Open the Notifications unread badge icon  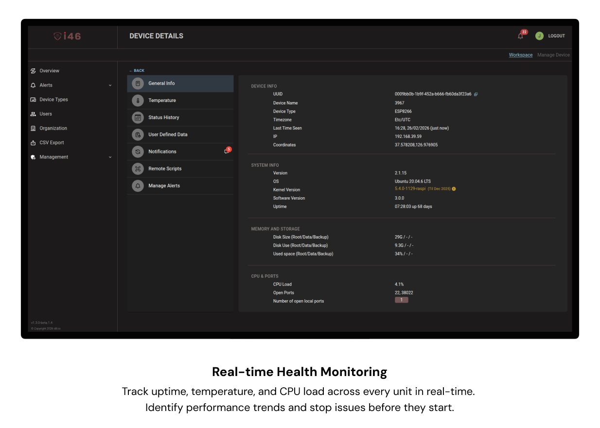[227, 151]
